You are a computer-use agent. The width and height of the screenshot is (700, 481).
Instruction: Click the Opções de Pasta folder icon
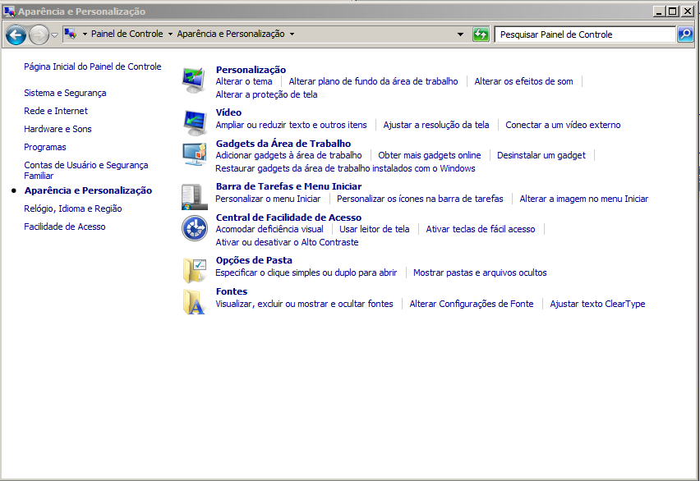[x=195, y=270]
